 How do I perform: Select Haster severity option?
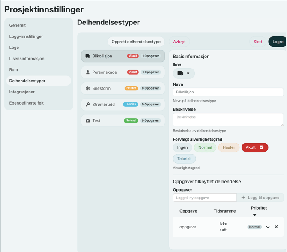point(229,147)
